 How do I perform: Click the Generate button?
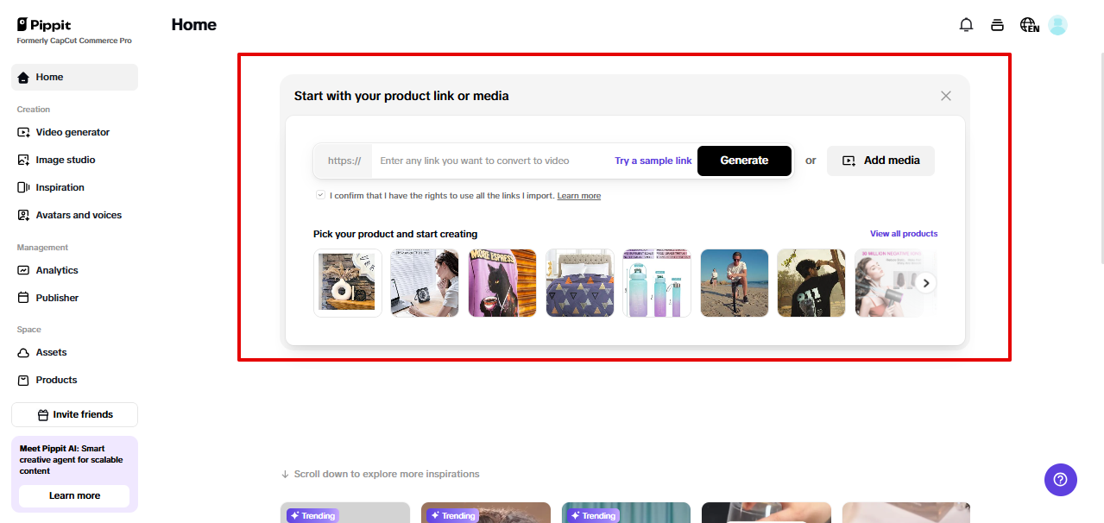pos(743,161)
